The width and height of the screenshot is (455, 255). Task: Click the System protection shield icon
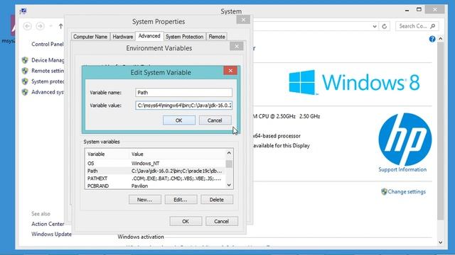[x=26, y=81]
